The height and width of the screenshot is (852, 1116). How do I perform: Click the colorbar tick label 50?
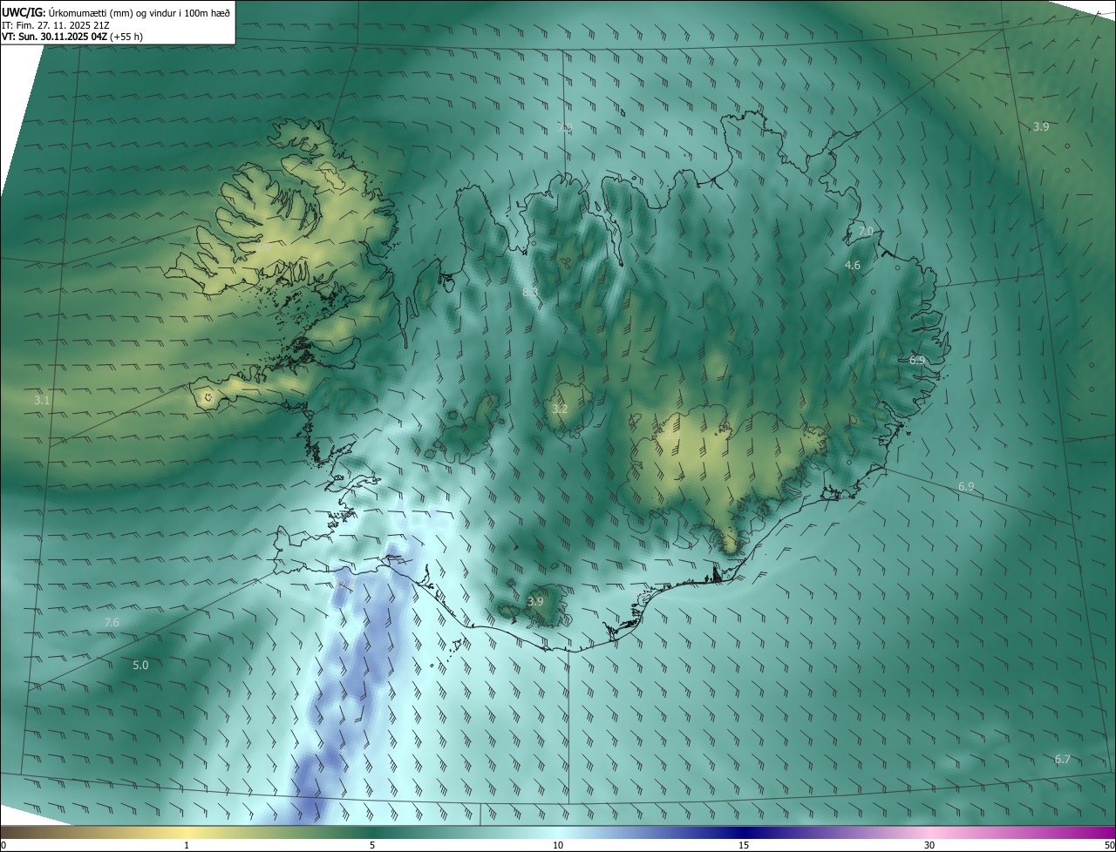click(x=1109, y=846)
